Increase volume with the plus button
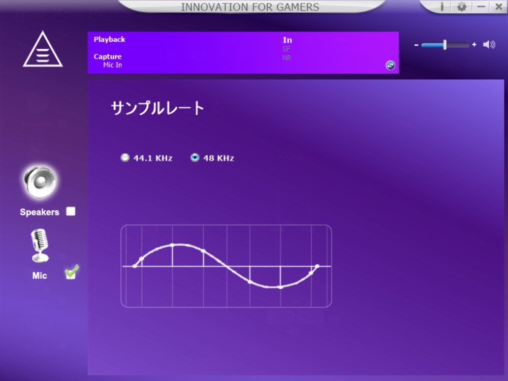 (474, 45)
